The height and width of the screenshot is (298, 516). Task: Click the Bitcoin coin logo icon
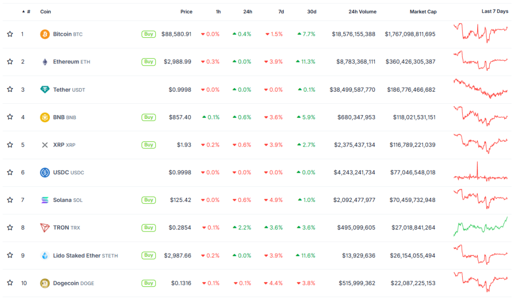pos(45,34)
